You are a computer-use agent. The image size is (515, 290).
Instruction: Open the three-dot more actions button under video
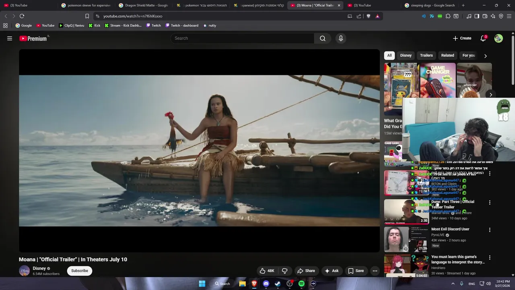pos(375,271)
